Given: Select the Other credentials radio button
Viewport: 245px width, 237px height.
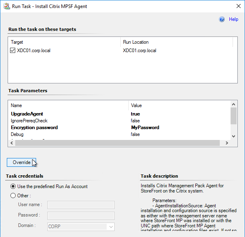Looking at the screenshot, I should click(x=13, y=196).
